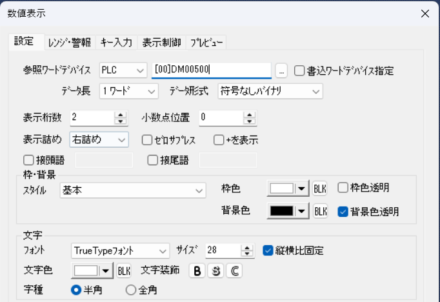Open the 表示制御 tab
The image size is (440, 302).
click(161, 43)
